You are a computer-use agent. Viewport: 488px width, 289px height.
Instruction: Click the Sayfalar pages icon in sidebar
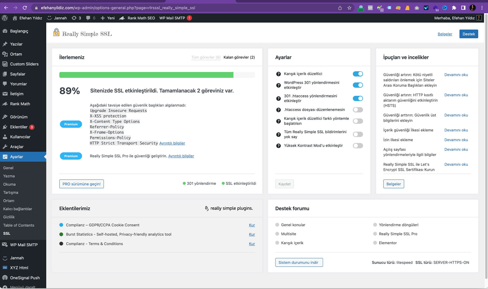[5, 74]
